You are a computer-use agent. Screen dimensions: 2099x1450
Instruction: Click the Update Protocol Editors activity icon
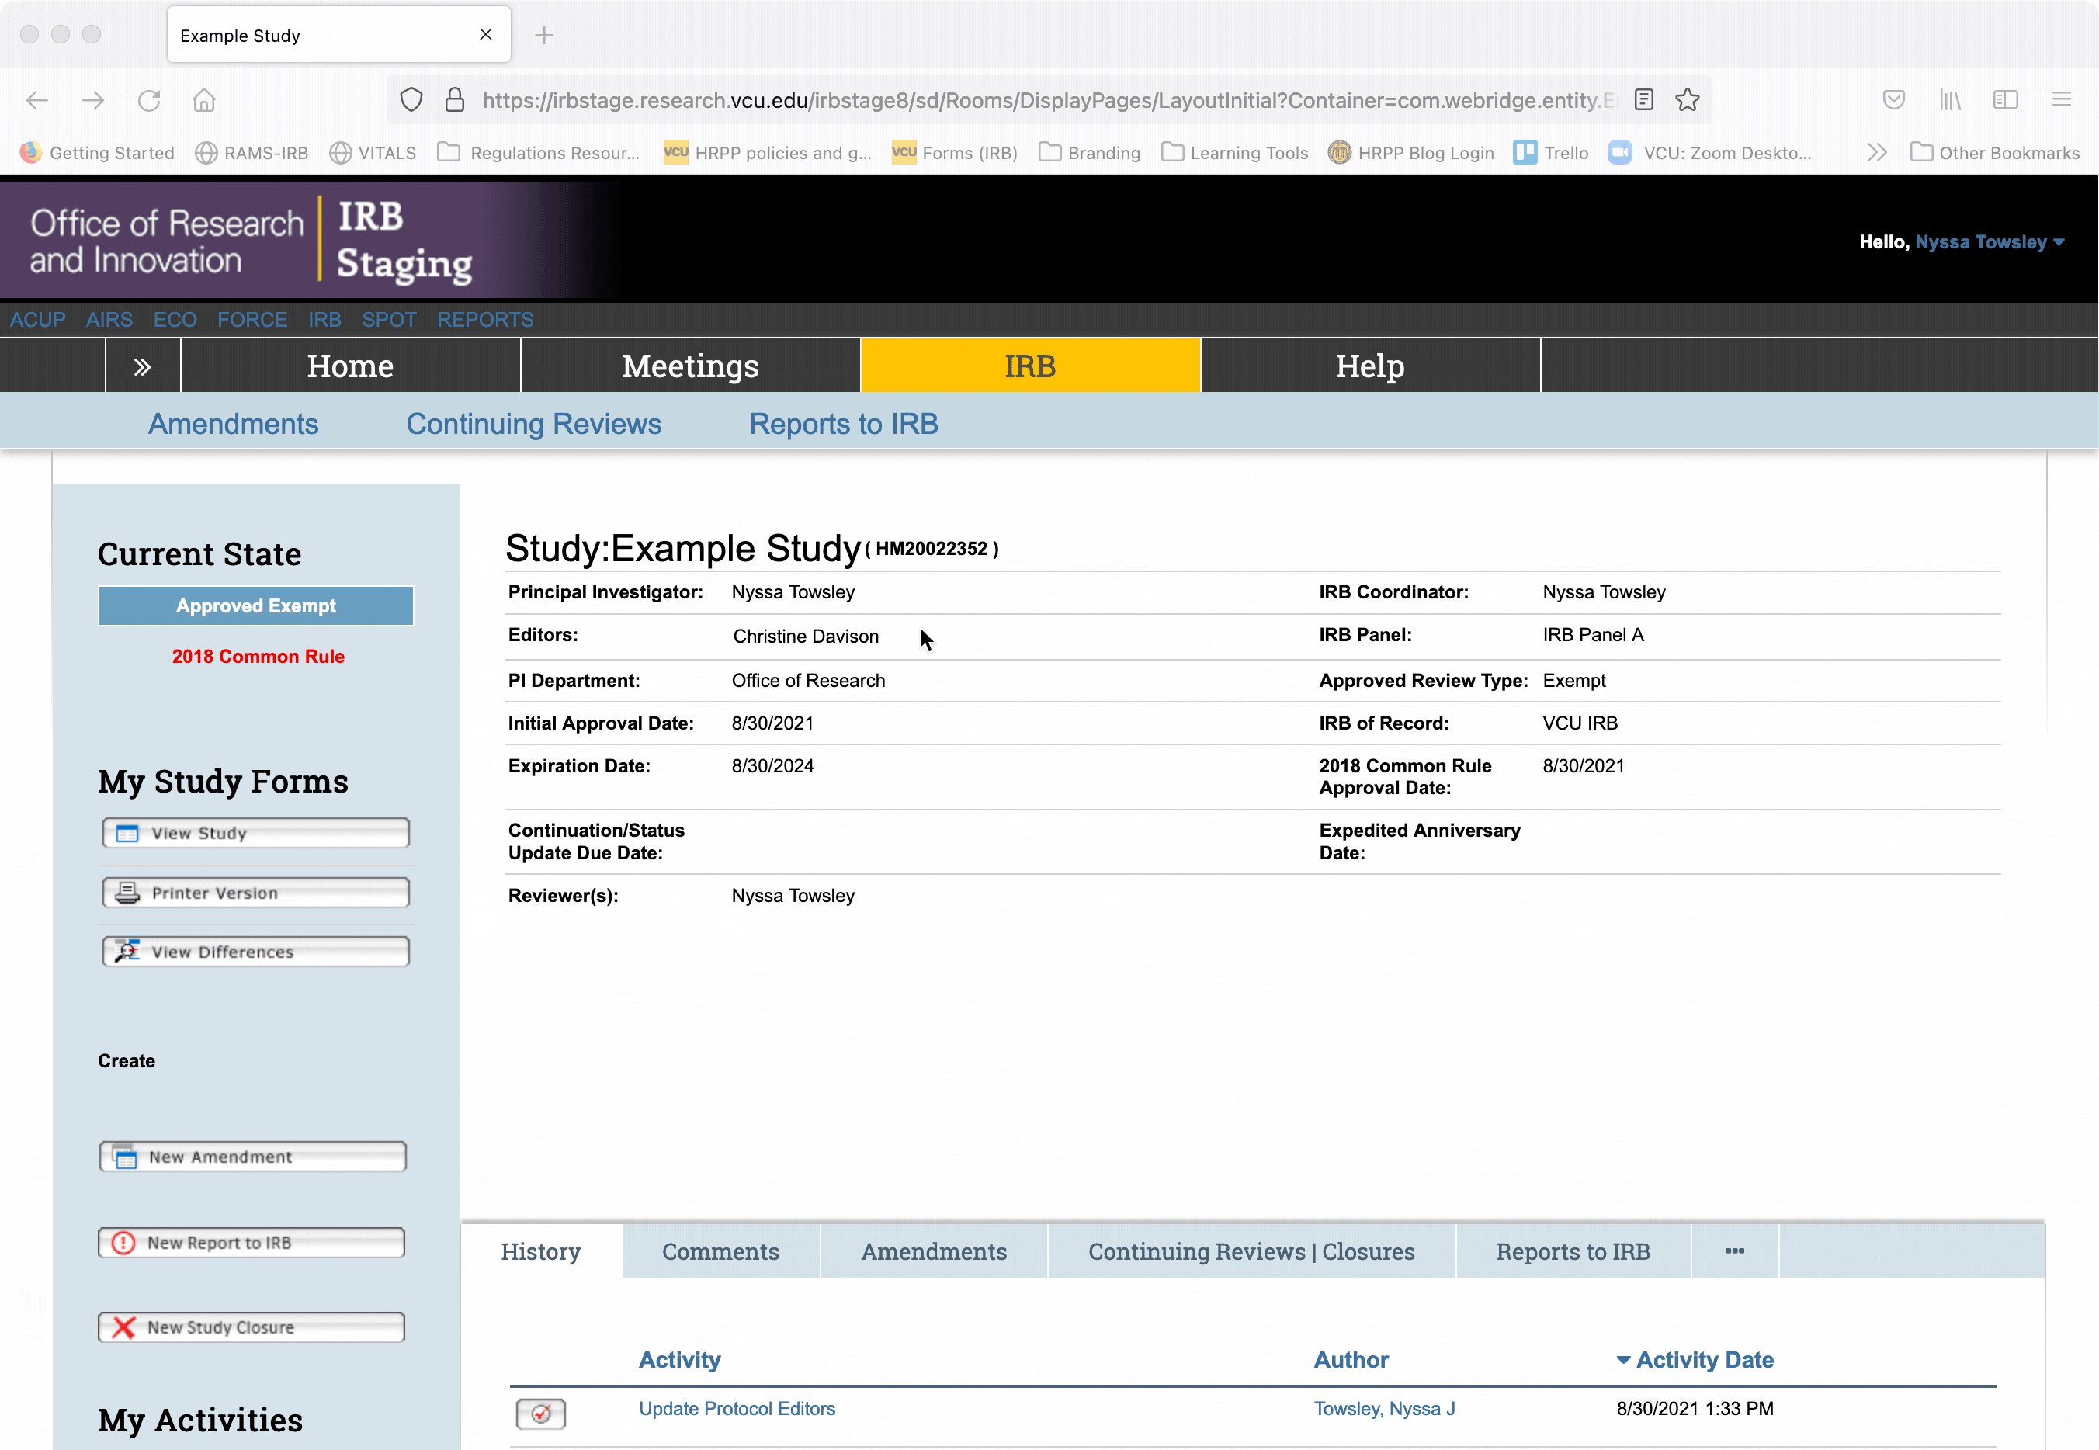[x=540, y=1413]
